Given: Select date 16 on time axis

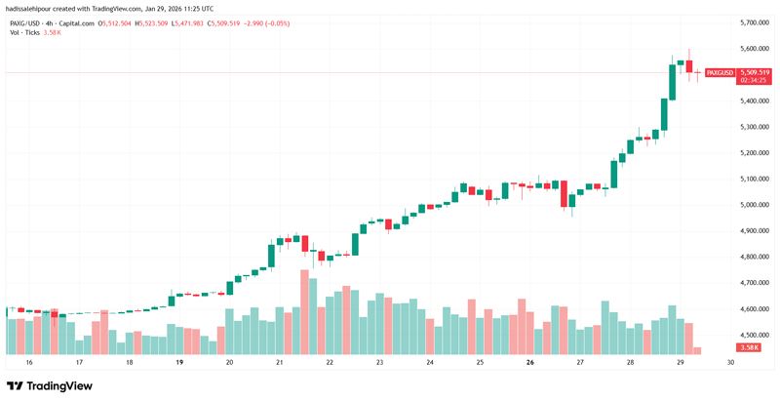Looking at the screenshot, I should tap(29, 363).
